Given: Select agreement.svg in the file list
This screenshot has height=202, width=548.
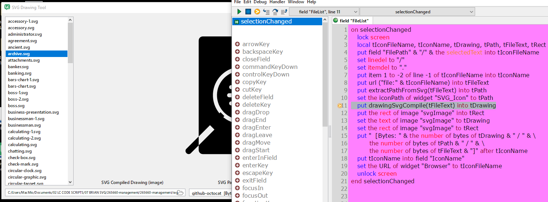Looking at the screenshot, I should coord(36,41).
